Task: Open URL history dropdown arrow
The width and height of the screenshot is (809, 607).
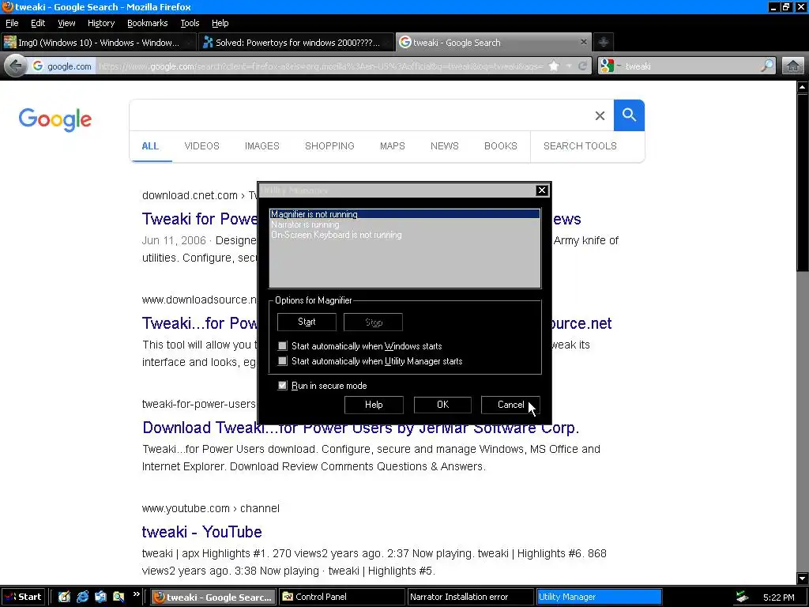Action: [569, 66]
